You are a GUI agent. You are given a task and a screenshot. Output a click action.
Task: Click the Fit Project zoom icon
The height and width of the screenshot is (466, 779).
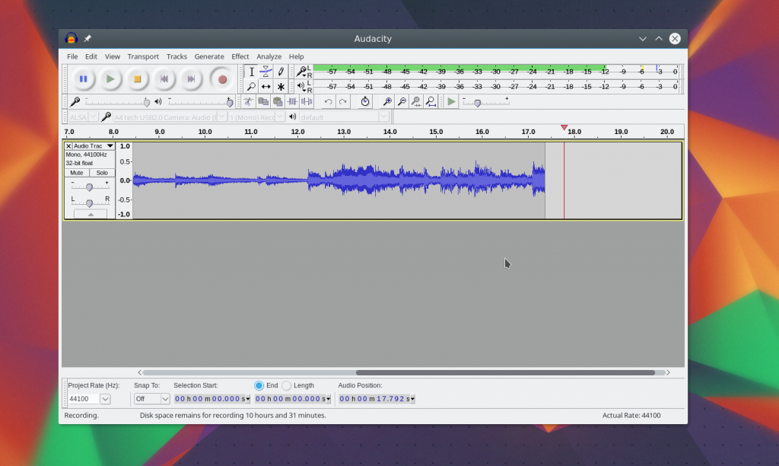[x=431, y=102]
